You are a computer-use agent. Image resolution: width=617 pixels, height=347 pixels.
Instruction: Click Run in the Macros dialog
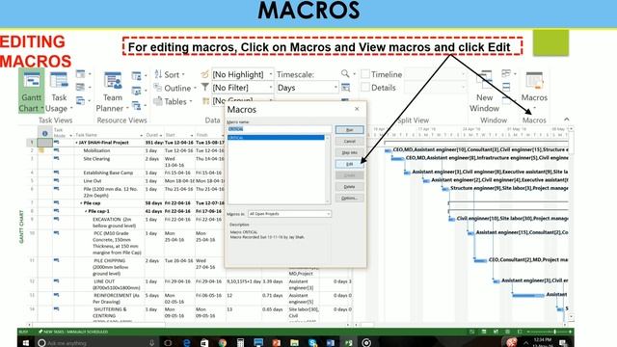(x=349, y=130)
